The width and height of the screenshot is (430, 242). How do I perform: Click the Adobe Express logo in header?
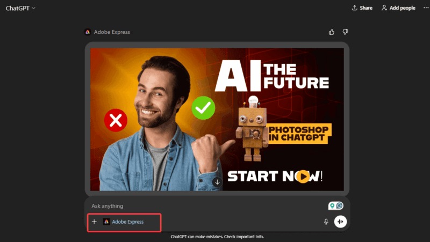88,32
